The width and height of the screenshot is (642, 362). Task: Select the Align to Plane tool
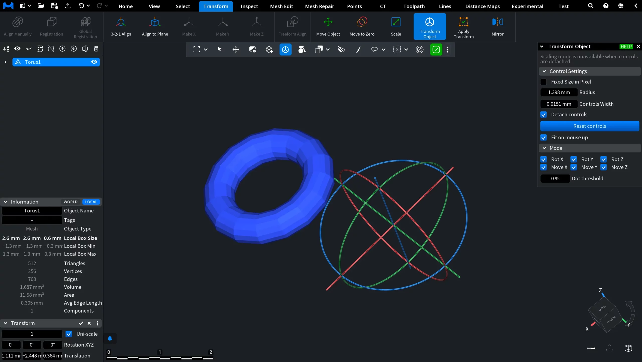155,27
